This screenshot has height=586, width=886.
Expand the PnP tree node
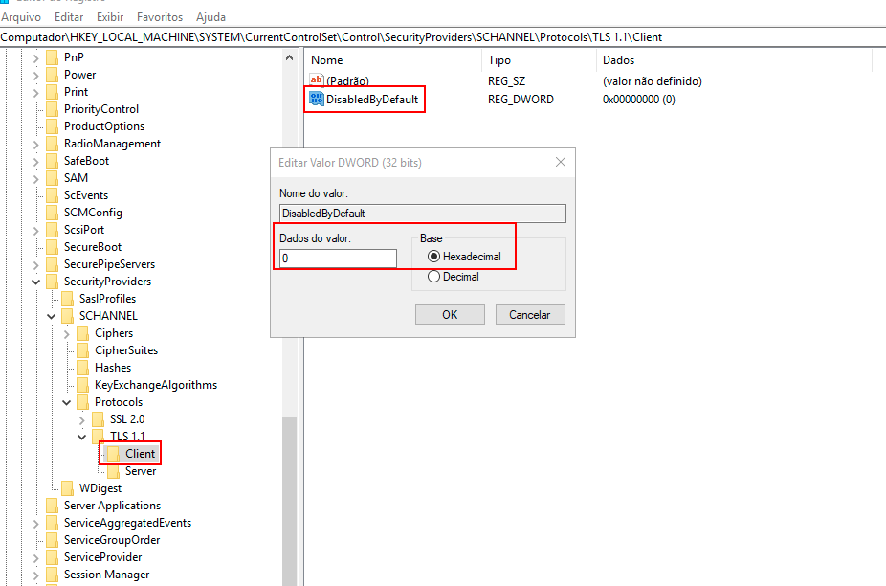pos(36,57)
